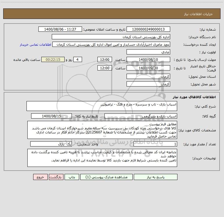The width and height of the screenshot is (224, 217).
Task: Click the واحد شمارش field پک بازی
Action: [51, 144]
